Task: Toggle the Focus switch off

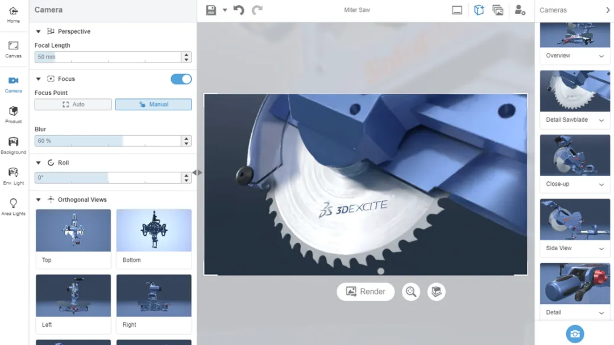Action: click(x=181, y=79)
